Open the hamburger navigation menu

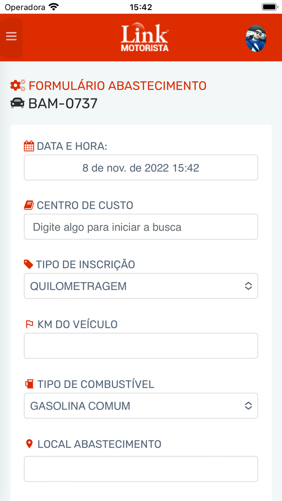point(11,36)
